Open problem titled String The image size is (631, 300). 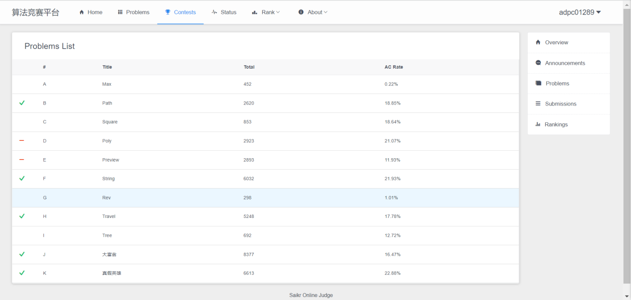tap(108, 179)
